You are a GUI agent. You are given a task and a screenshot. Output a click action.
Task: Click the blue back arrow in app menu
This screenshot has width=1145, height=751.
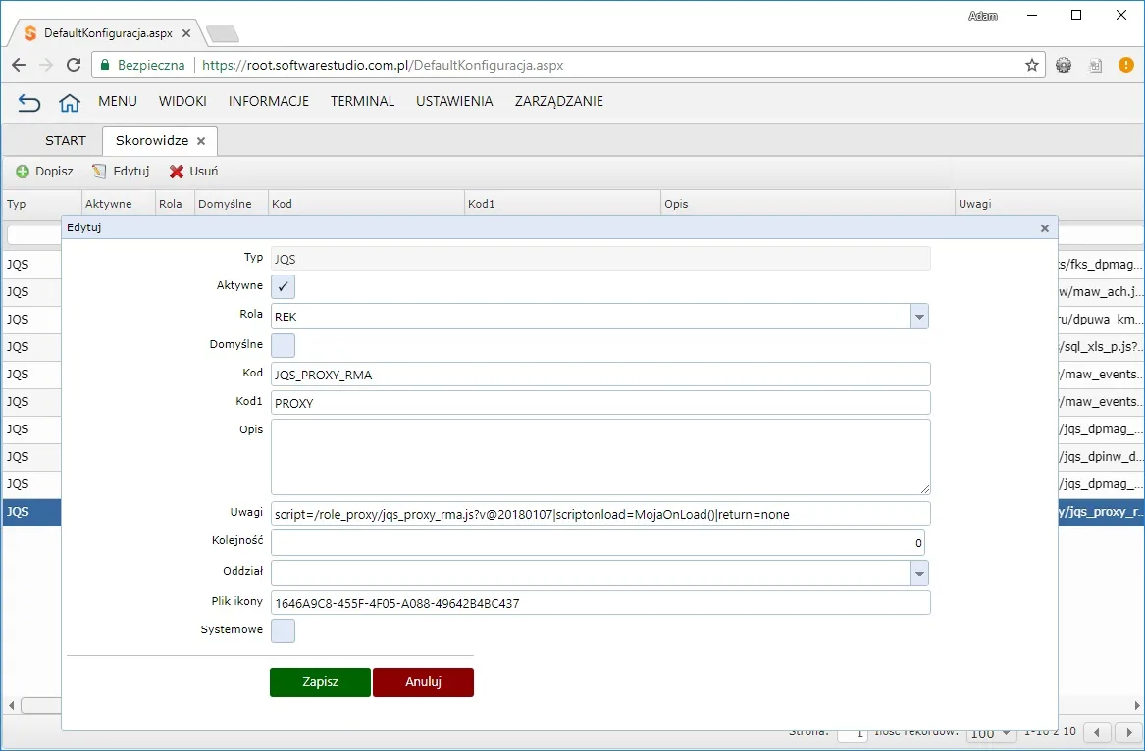click(29, 102)
